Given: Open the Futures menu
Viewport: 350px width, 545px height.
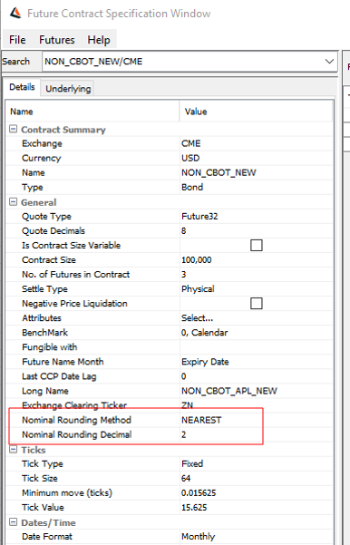Looking at the screenshot, I should (x=56, y=40).
